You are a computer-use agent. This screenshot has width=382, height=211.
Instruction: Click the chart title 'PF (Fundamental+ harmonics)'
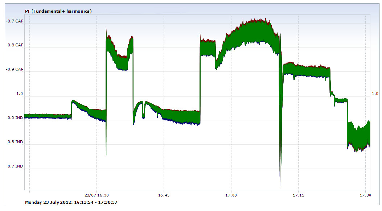(58, 11)
